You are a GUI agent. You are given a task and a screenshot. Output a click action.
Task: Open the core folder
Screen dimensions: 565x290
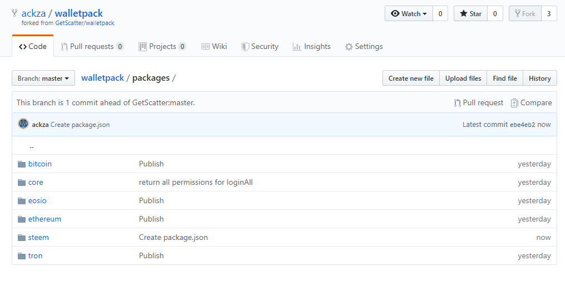[x=36, y=182]
